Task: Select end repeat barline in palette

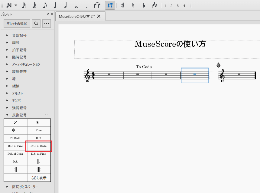Action: point(15,169)
